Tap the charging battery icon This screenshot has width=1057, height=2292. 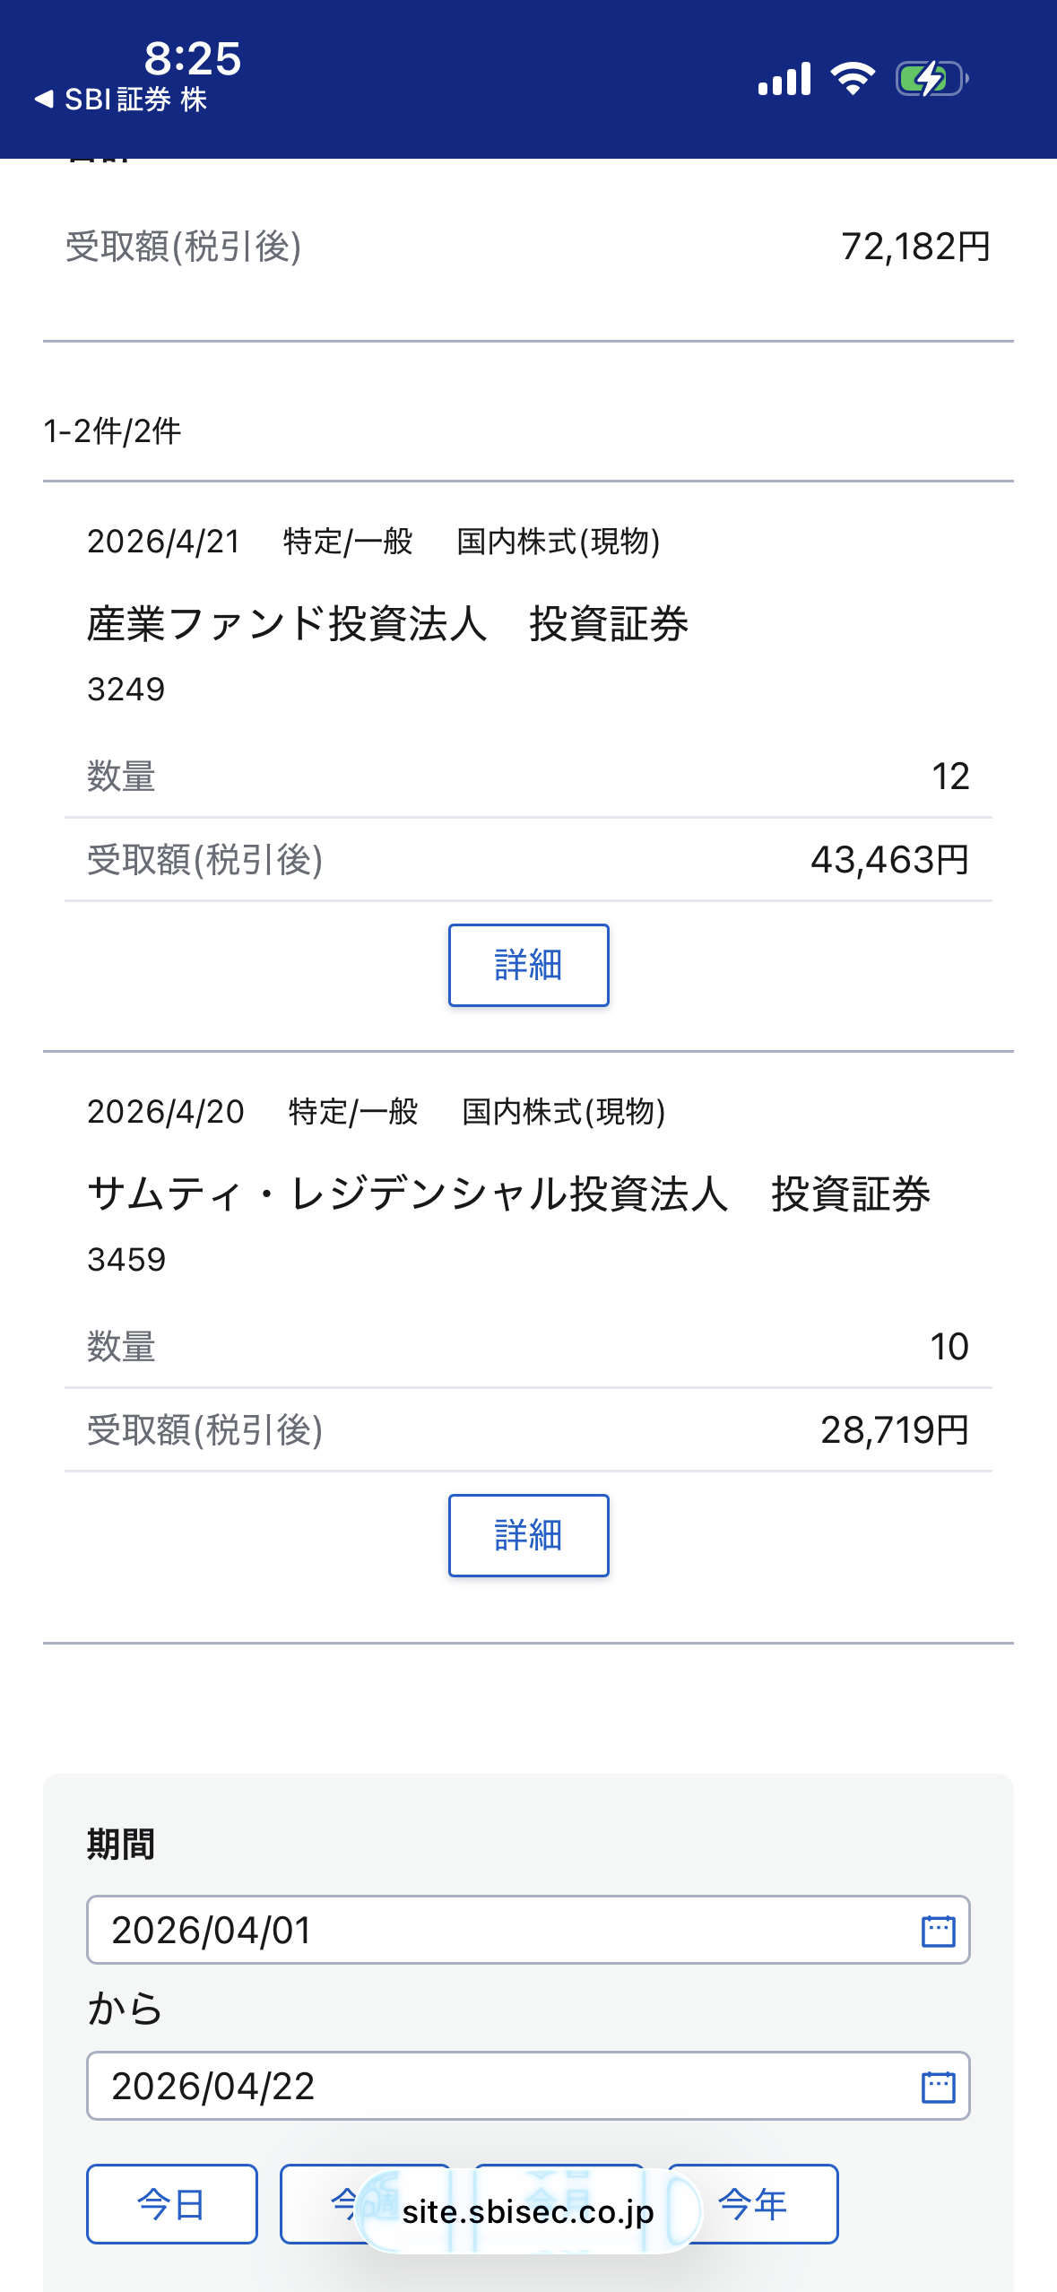tap(931, 79)
